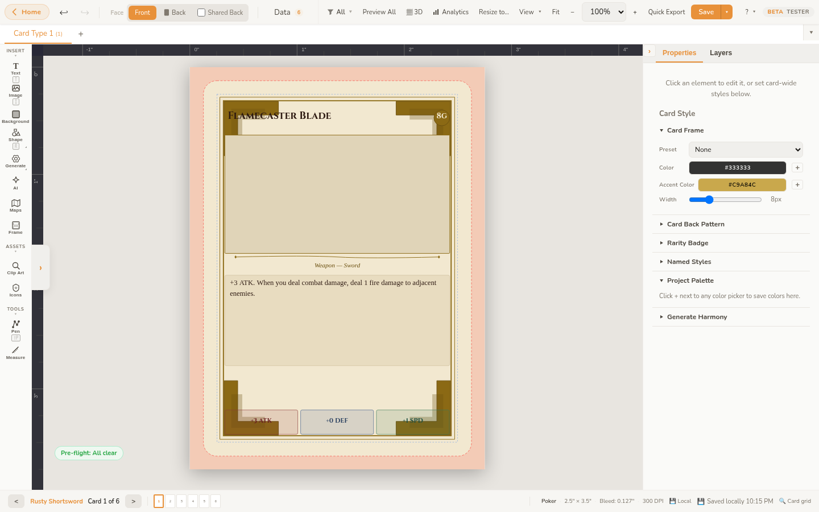819x512 pixels.
Task: Open the Generate tool
Action: (x=15, y=162)
